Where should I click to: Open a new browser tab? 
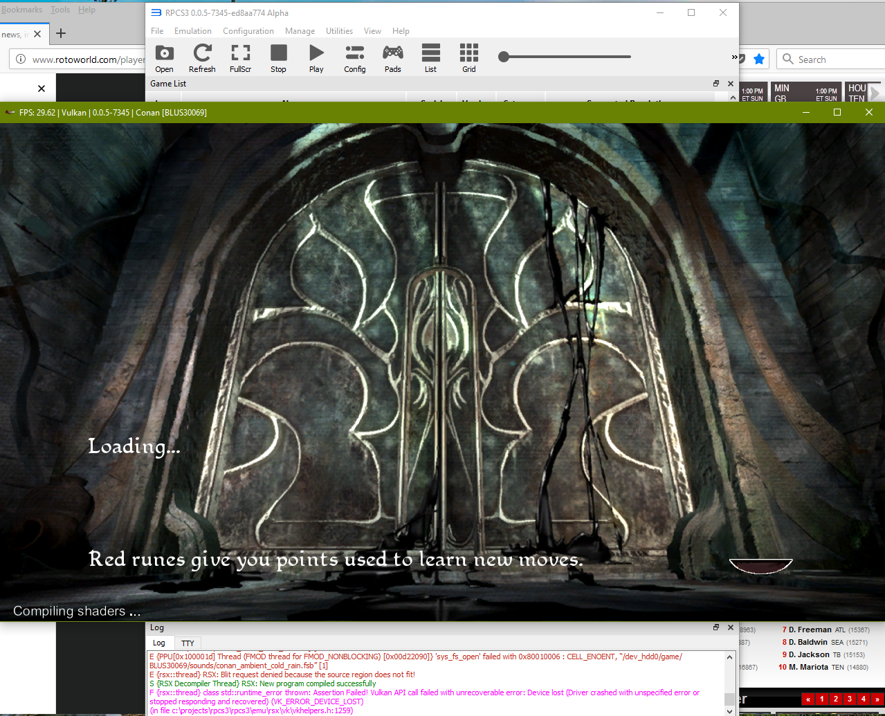tap(61, 33)
